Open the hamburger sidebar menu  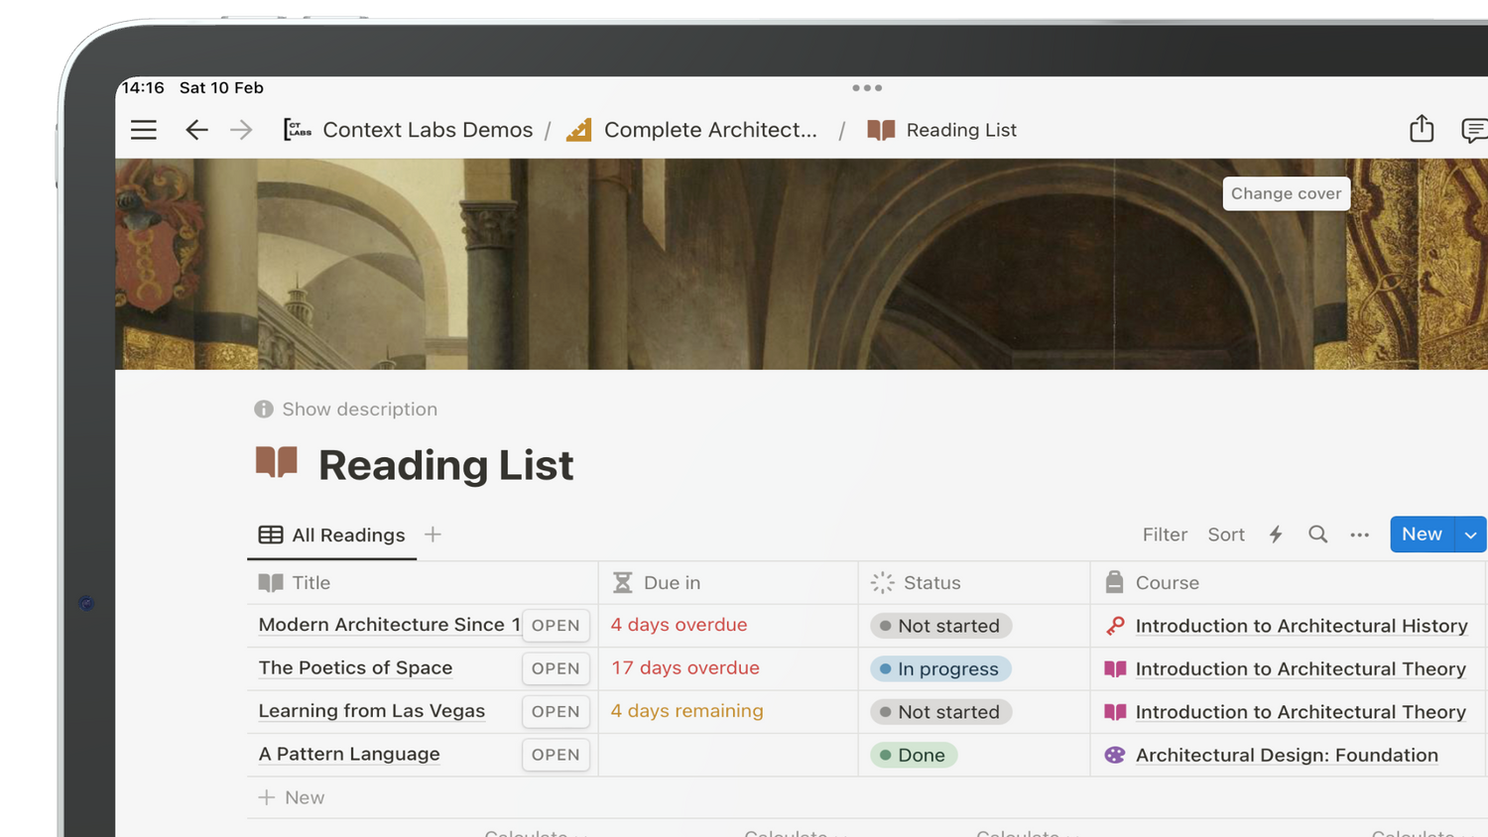[x=144, y=130]
